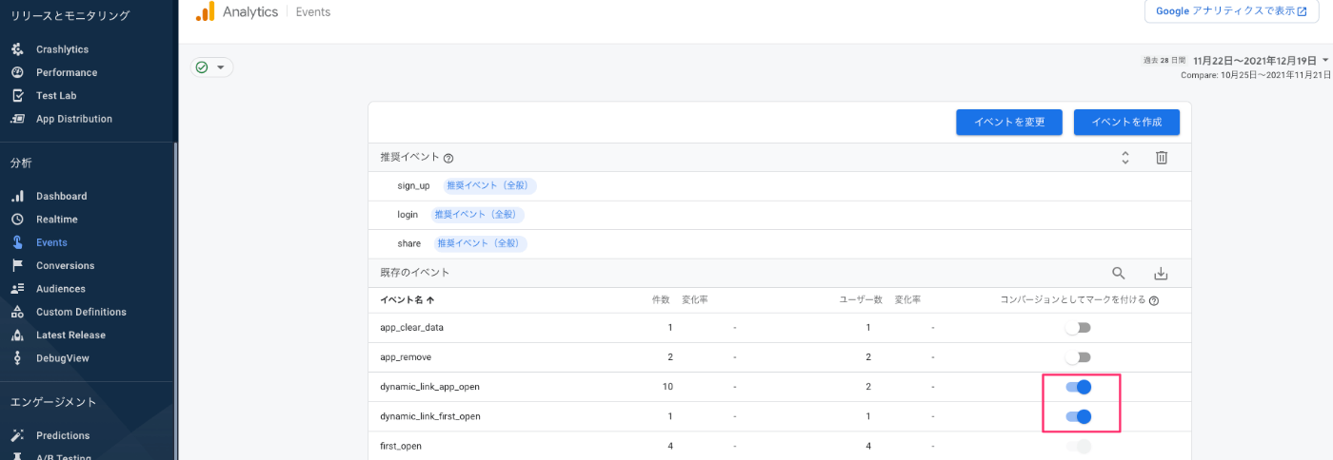
Task: Open help for コンバージョンとしてマークを付ける
Action: 1154,300
